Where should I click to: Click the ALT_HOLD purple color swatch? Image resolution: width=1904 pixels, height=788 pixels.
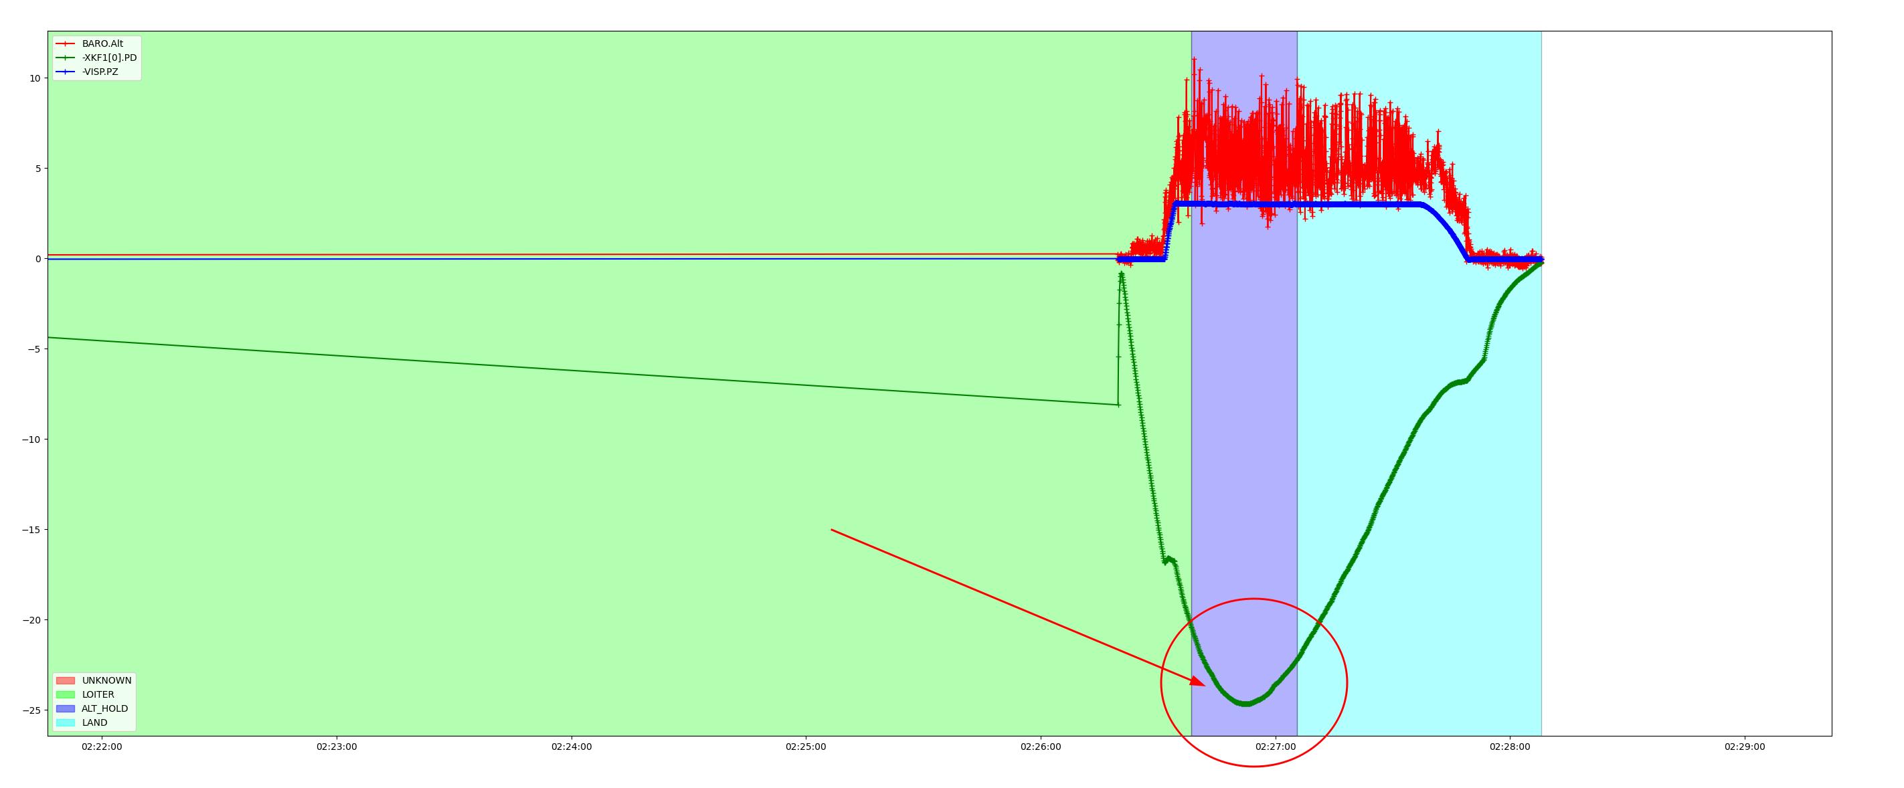click(x=66, y=708)
